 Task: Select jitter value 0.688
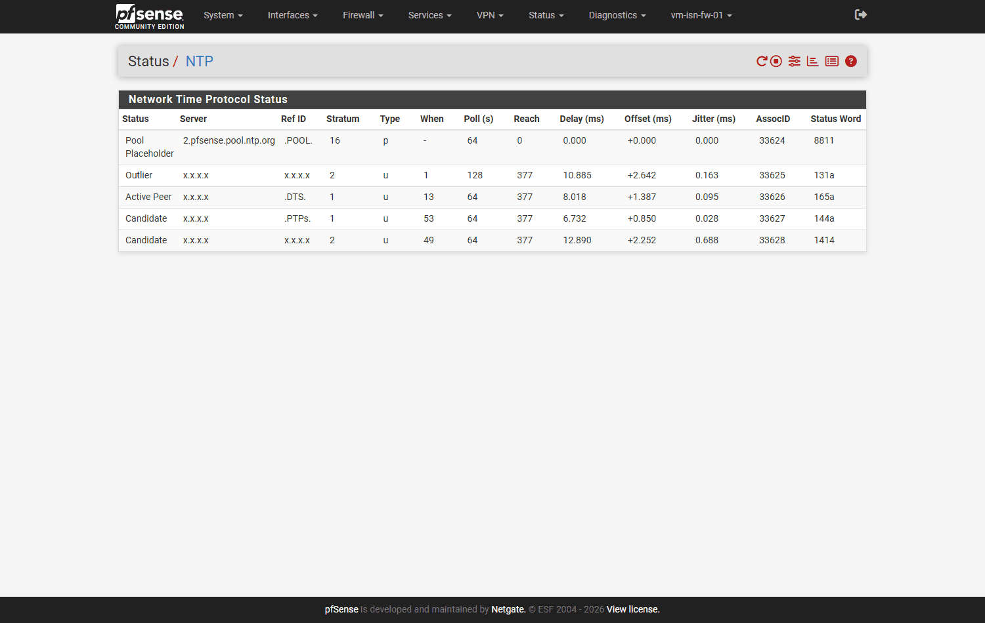[x=707, y=240]
